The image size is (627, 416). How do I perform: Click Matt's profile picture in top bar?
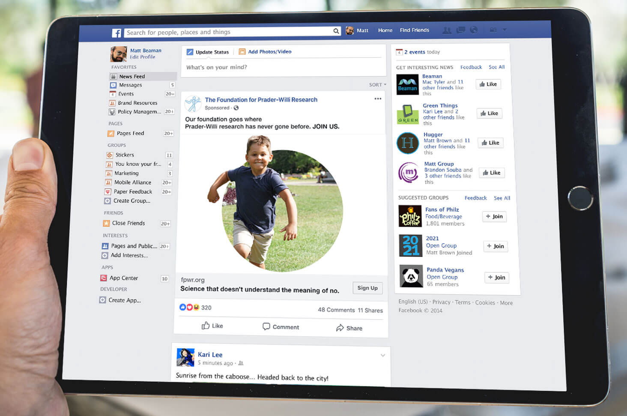point(350,30)
